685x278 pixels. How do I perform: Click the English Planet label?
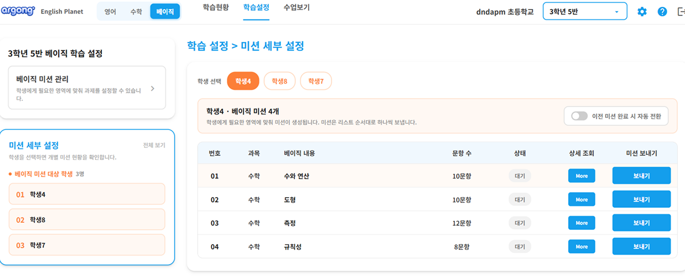click(62, 11)
